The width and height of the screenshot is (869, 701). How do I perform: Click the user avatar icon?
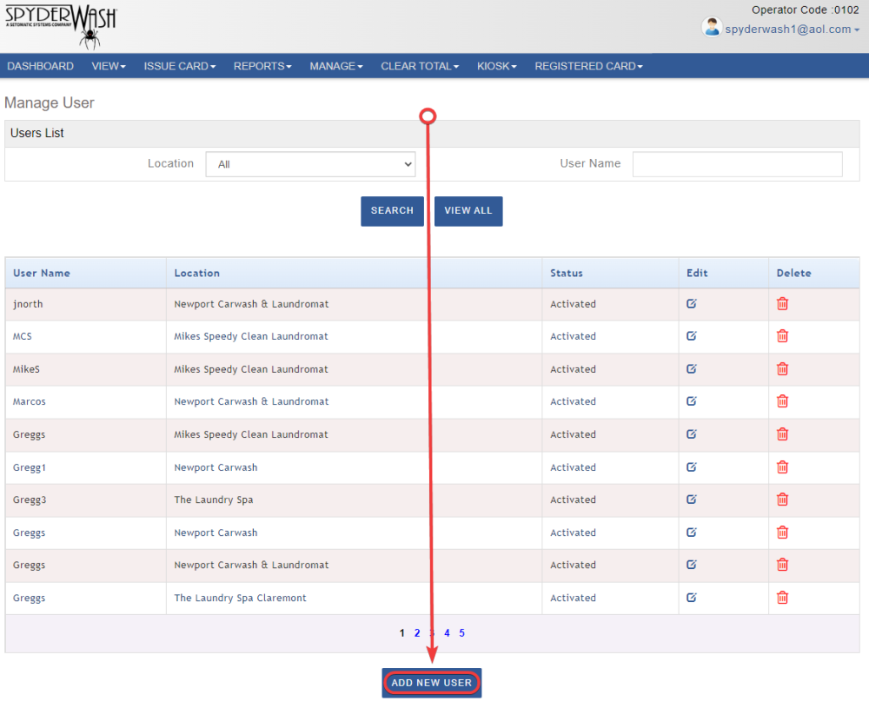point(711,27)
